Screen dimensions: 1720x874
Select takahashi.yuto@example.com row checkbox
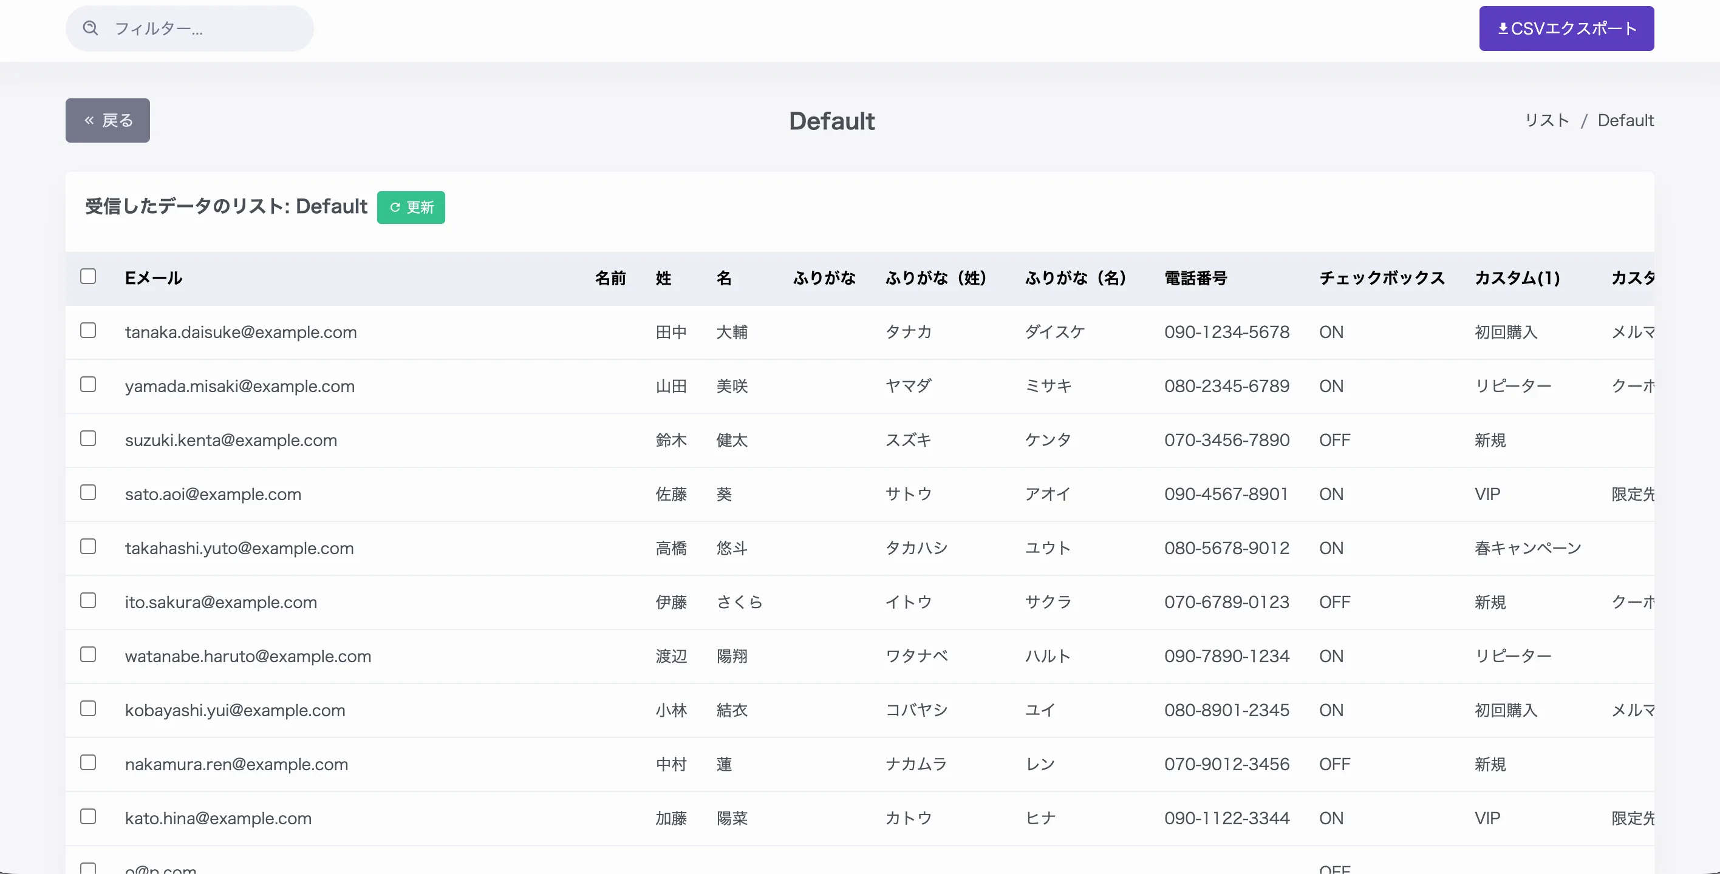coord(88,546)
